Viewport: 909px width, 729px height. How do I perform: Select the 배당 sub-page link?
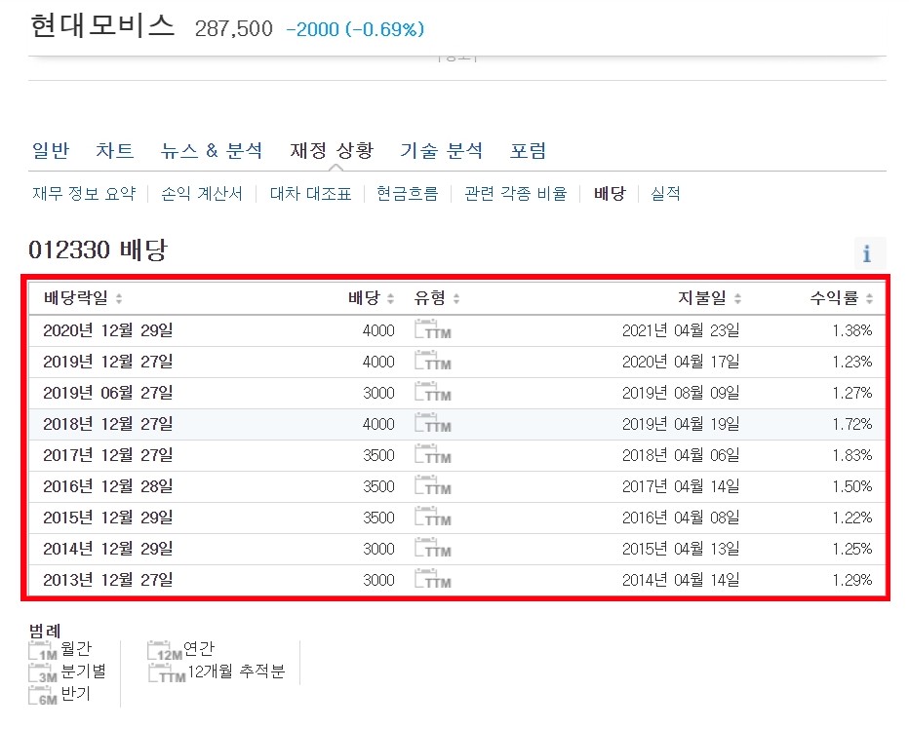coord(610,194)
